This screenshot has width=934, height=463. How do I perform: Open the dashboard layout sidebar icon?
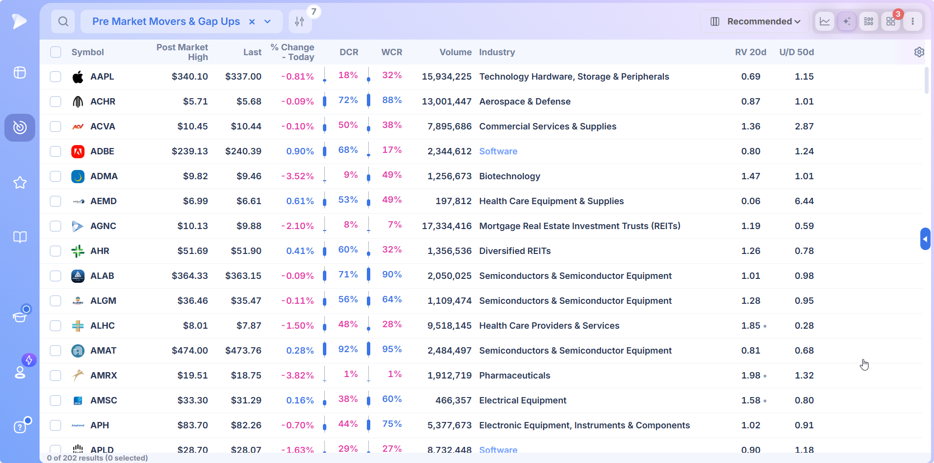(x=20, y=73)
